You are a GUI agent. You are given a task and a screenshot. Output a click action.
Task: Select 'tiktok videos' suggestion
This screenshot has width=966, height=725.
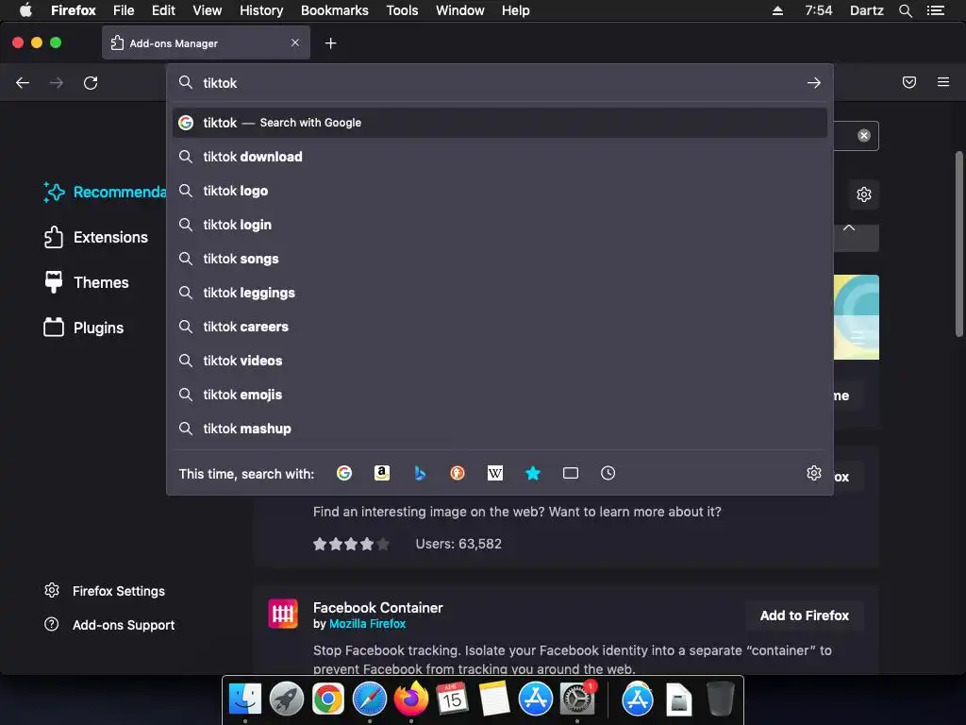click(x=500, y=360)
